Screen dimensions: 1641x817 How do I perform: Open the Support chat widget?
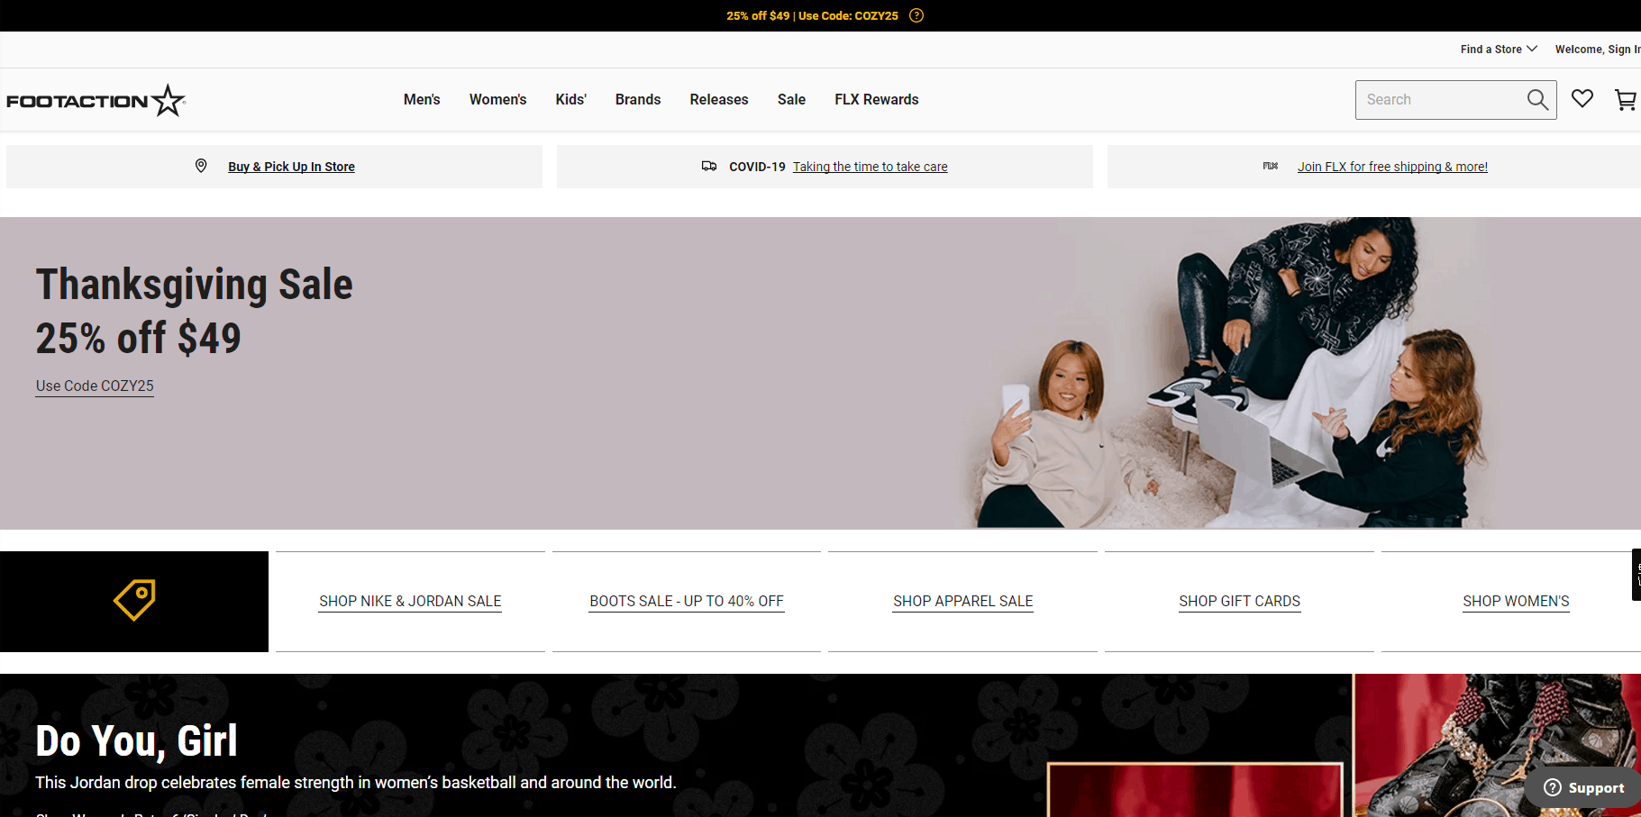tap(1584, 787)
